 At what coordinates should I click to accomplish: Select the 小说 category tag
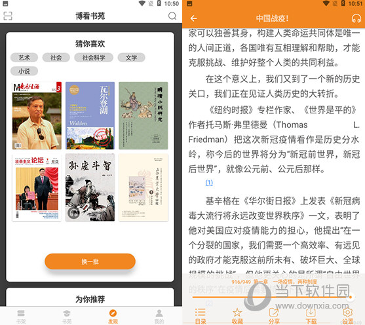coord(24,71)
